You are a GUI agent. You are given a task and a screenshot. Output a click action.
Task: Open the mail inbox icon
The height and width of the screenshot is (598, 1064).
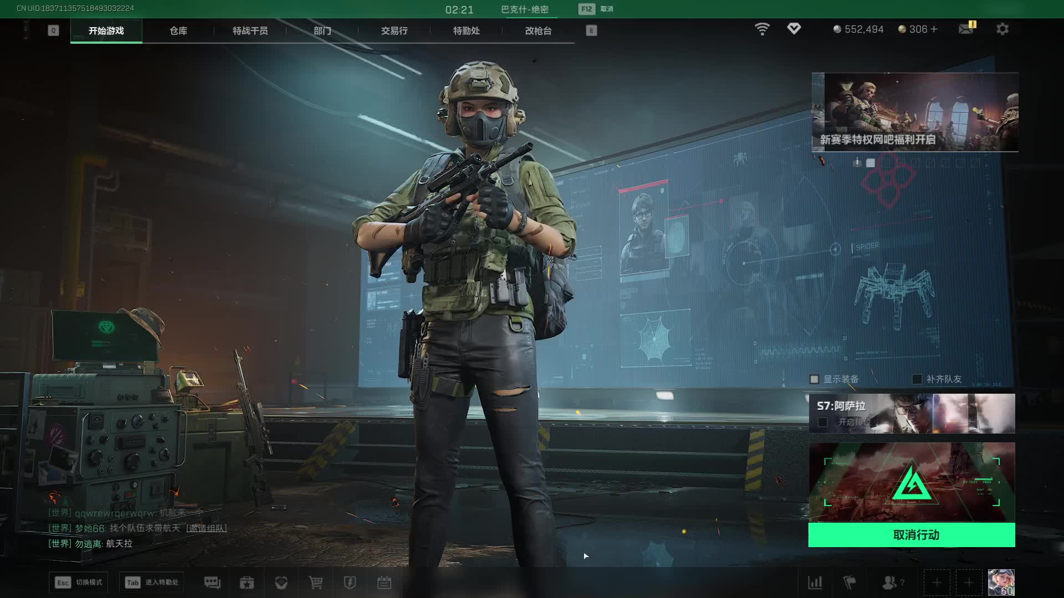(x=966, y=29)
